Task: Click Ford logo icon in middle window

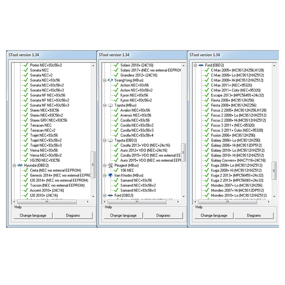Action: (x=110, y=195)
